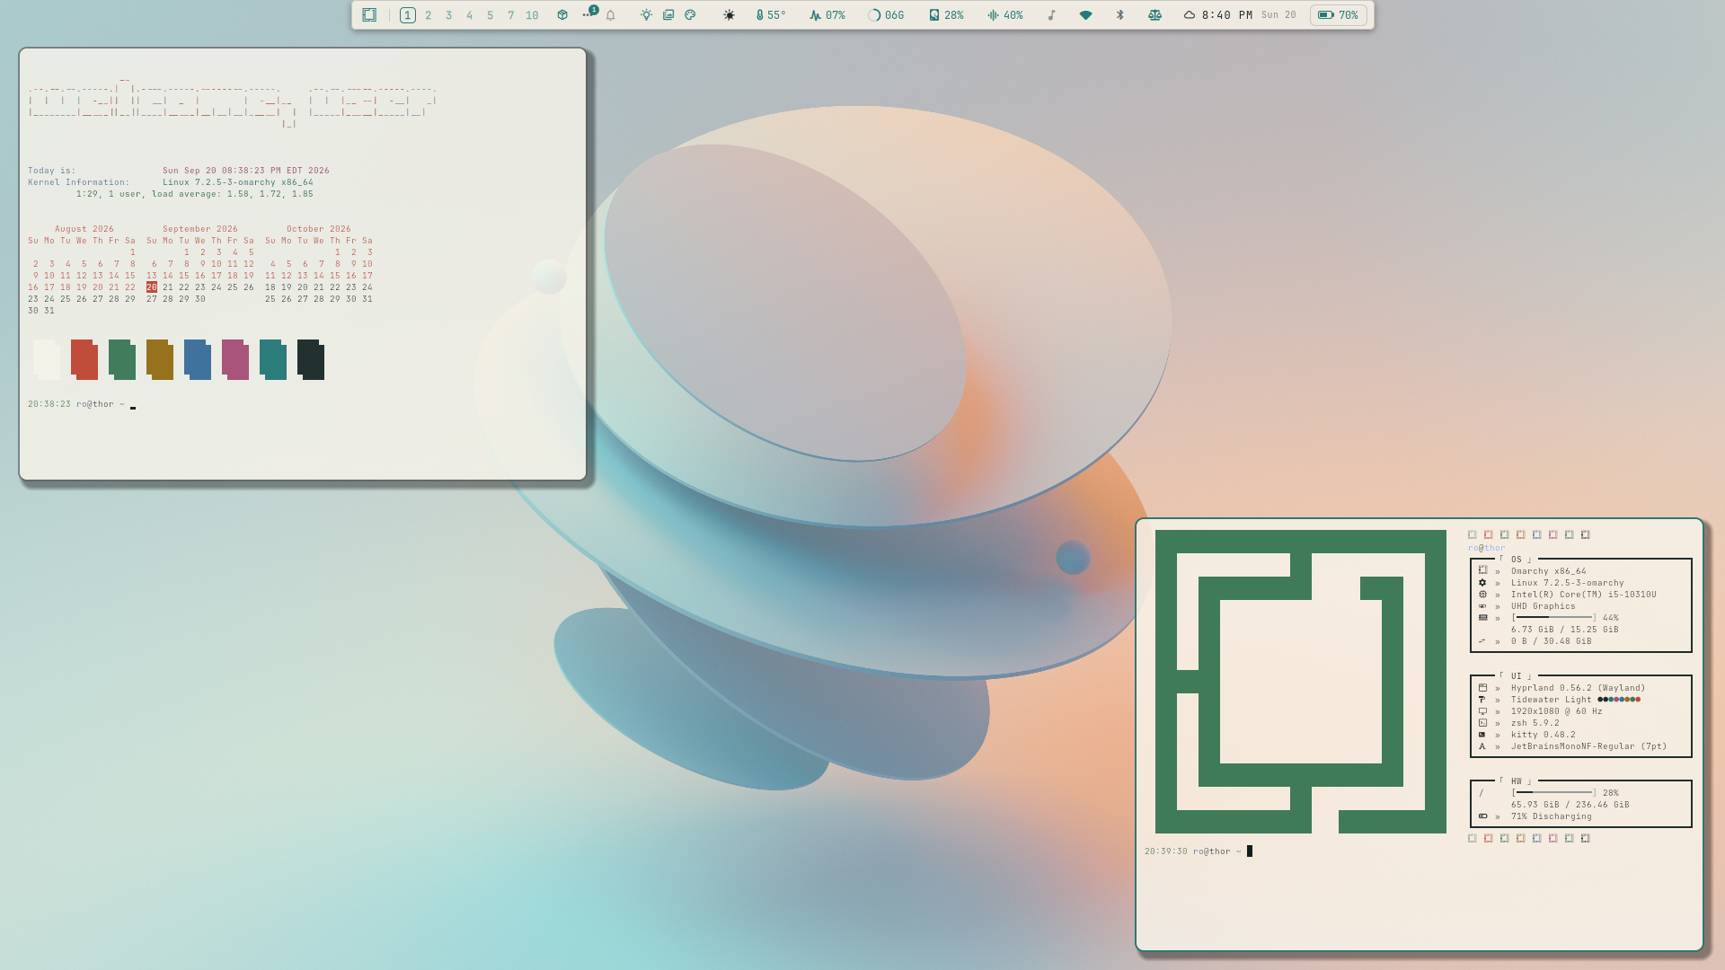Click 'Hyprland 0.56.2 (Wayland)' line
This screenshot has height=970, width=1725.
pos(1579,688)
